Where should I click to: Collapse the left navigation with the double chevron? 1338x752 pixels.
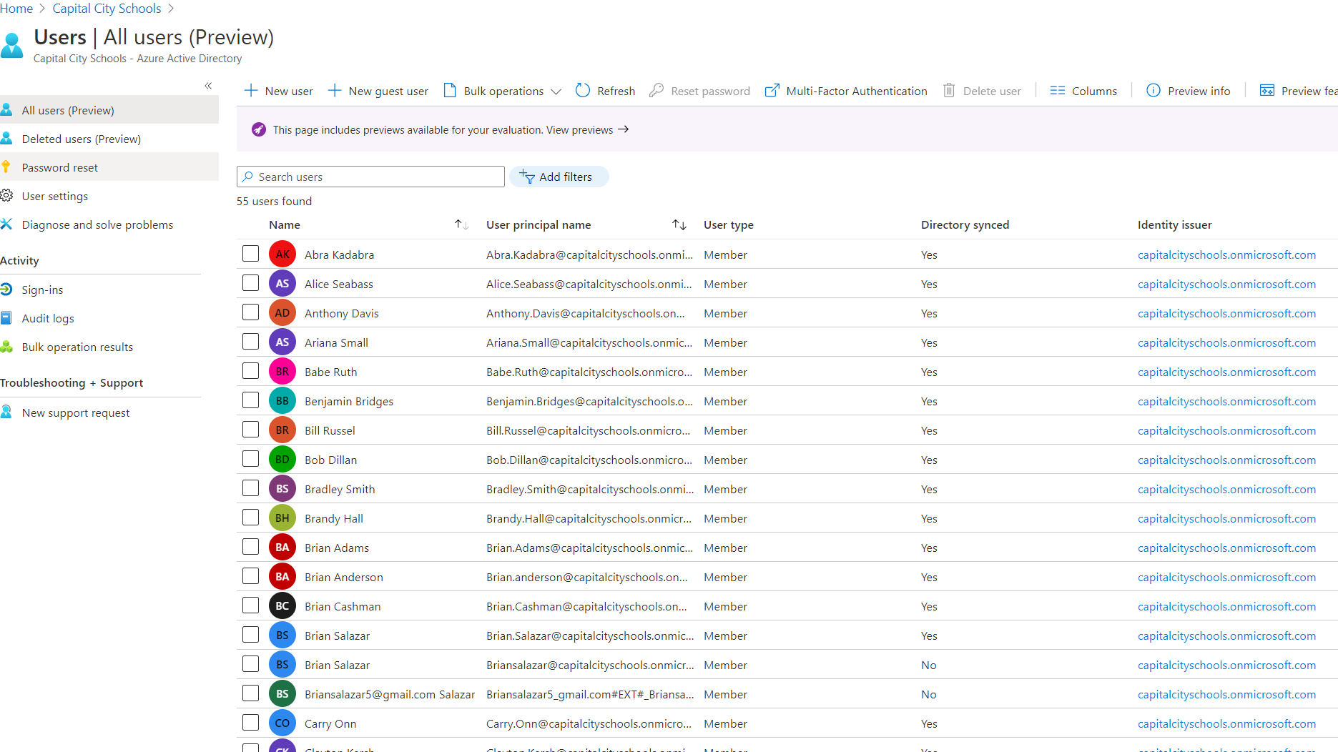pos(208,86)
